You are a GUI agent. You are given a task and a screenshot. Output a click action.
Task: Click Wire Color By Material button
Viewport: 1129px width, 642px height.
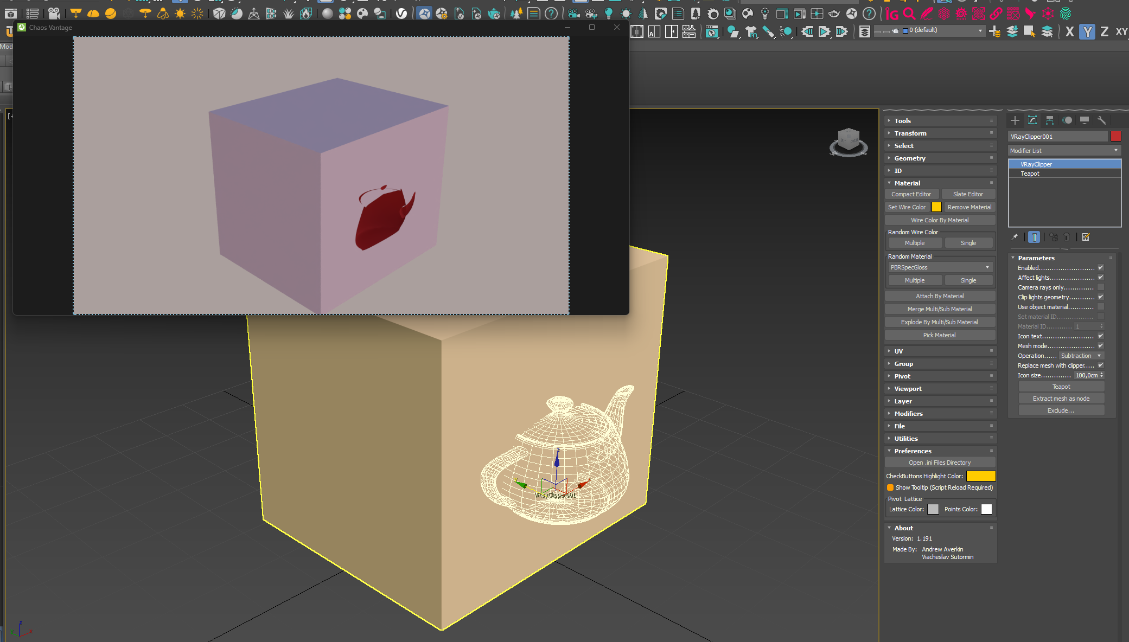[x=940, y=220]
